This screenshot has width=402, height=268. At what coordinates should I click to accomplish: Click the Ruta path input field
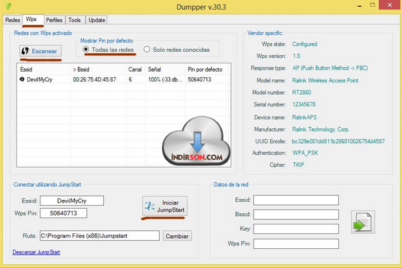[x=100, y=236]
